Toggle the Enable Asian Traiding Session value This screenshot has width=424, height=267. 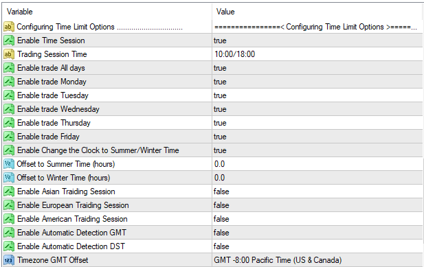pos(317,191)
